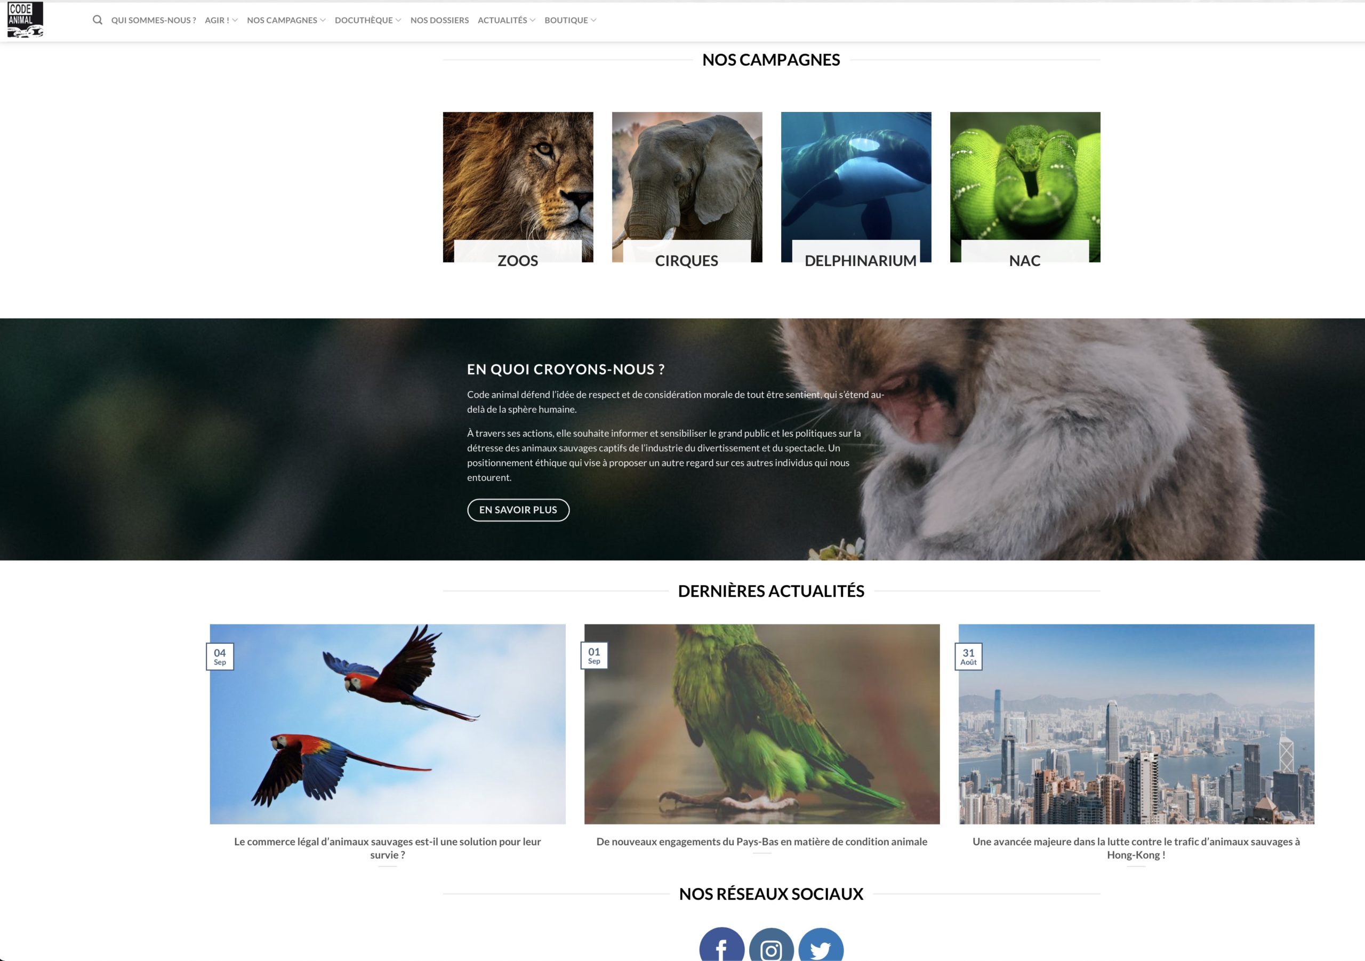The height and width of the screenshot is (961, 1365).
Task: Expand the Docuthèque dropdown menu
Action: (368, 20)
